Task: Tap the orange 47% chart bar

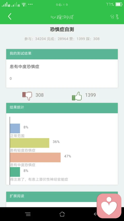Action: point(35,158)
